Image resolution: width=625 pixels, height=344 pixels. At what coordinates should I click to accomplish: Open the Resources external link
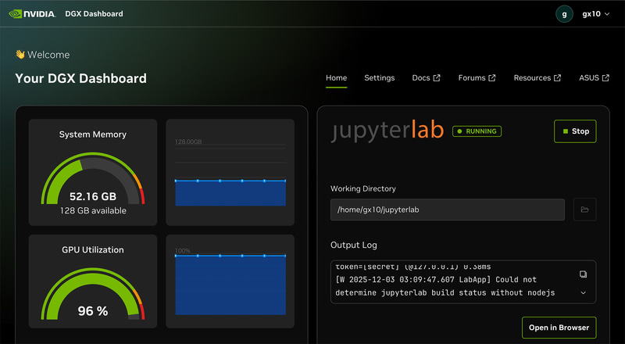point(537,78)
